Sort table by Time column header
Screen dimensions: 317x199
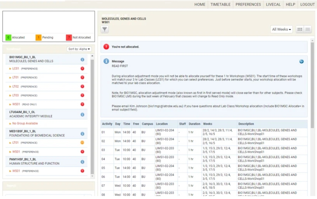pyautogui.click(x=127, y=124)
